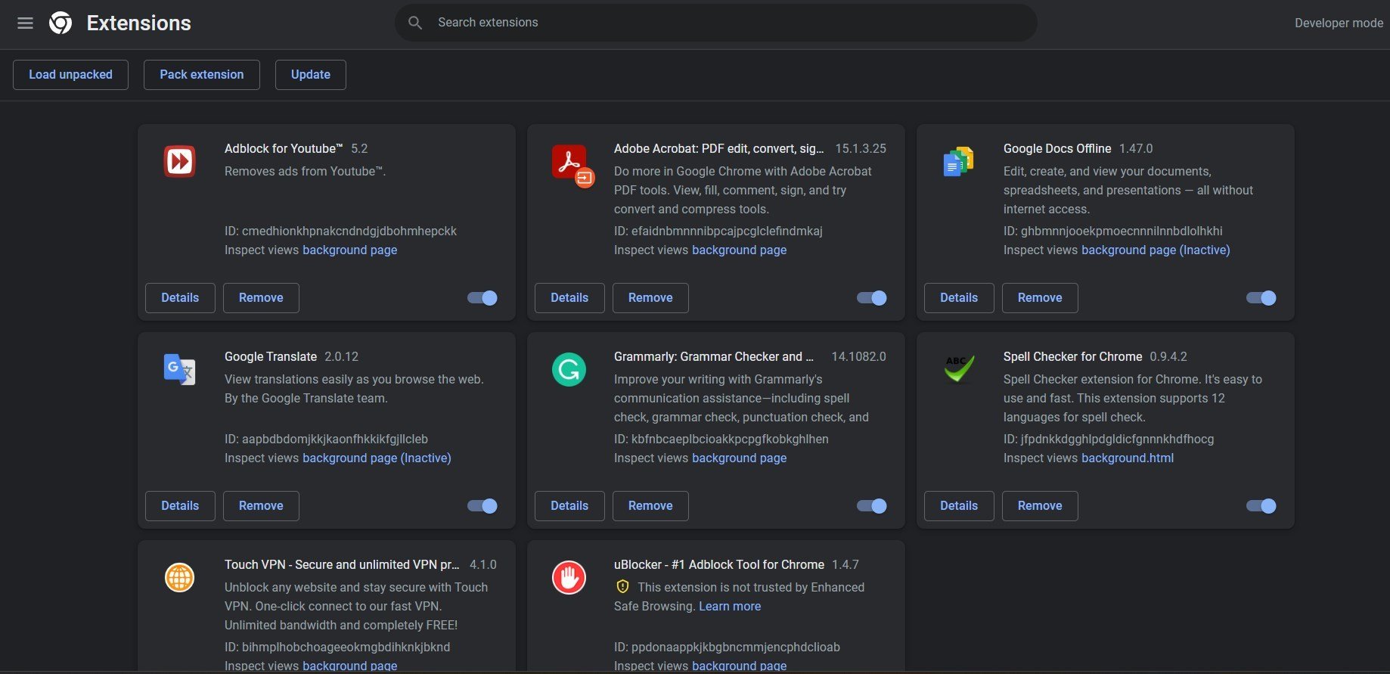The width and height of the screenshot is (1390, 674).
Task: Remove Google Docs Offline extension
Action: (x=1040, y=298)
